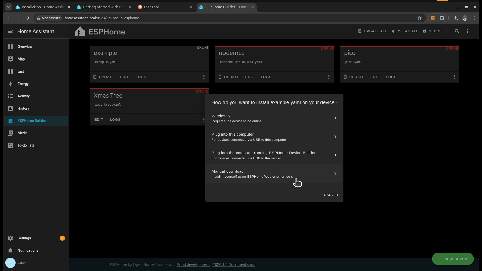Click the browser address bar URL
This screenshot has width=482, height=271.
point(102,18)
